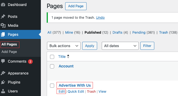Check the Advertise With Us checkbox
The height and width of the screenshot is (96, 178).
point(52,86)
